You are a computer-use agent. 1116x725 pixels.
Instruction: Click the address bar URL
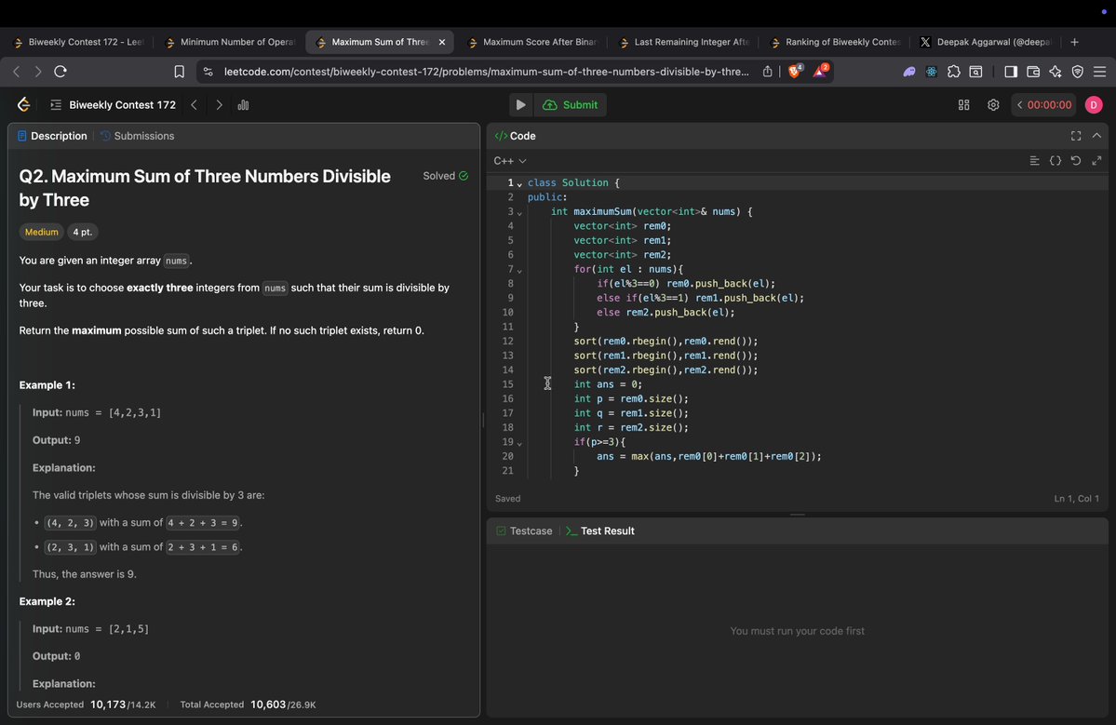[x=486, y=71]
